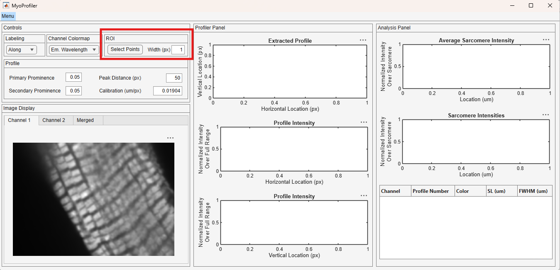Switch to the Merged image tab
Viewport: 560px width, 270px height.
pyautogui.click(x=85, y=120)
